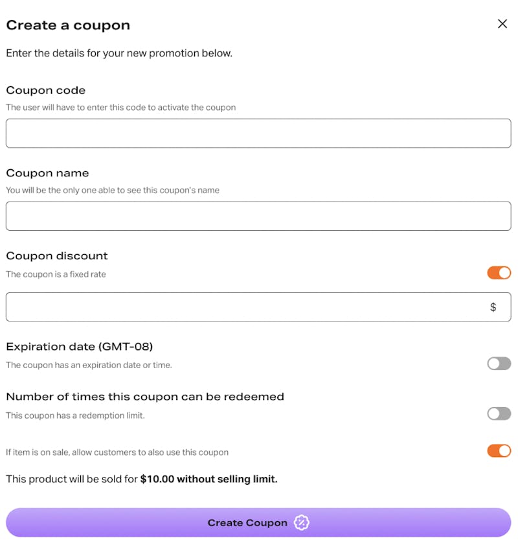The height and width of the screenshot is (560, 518).
Task: Click the 'This coupon has a redemption limit' text
Action: click(x=75, y=415)
